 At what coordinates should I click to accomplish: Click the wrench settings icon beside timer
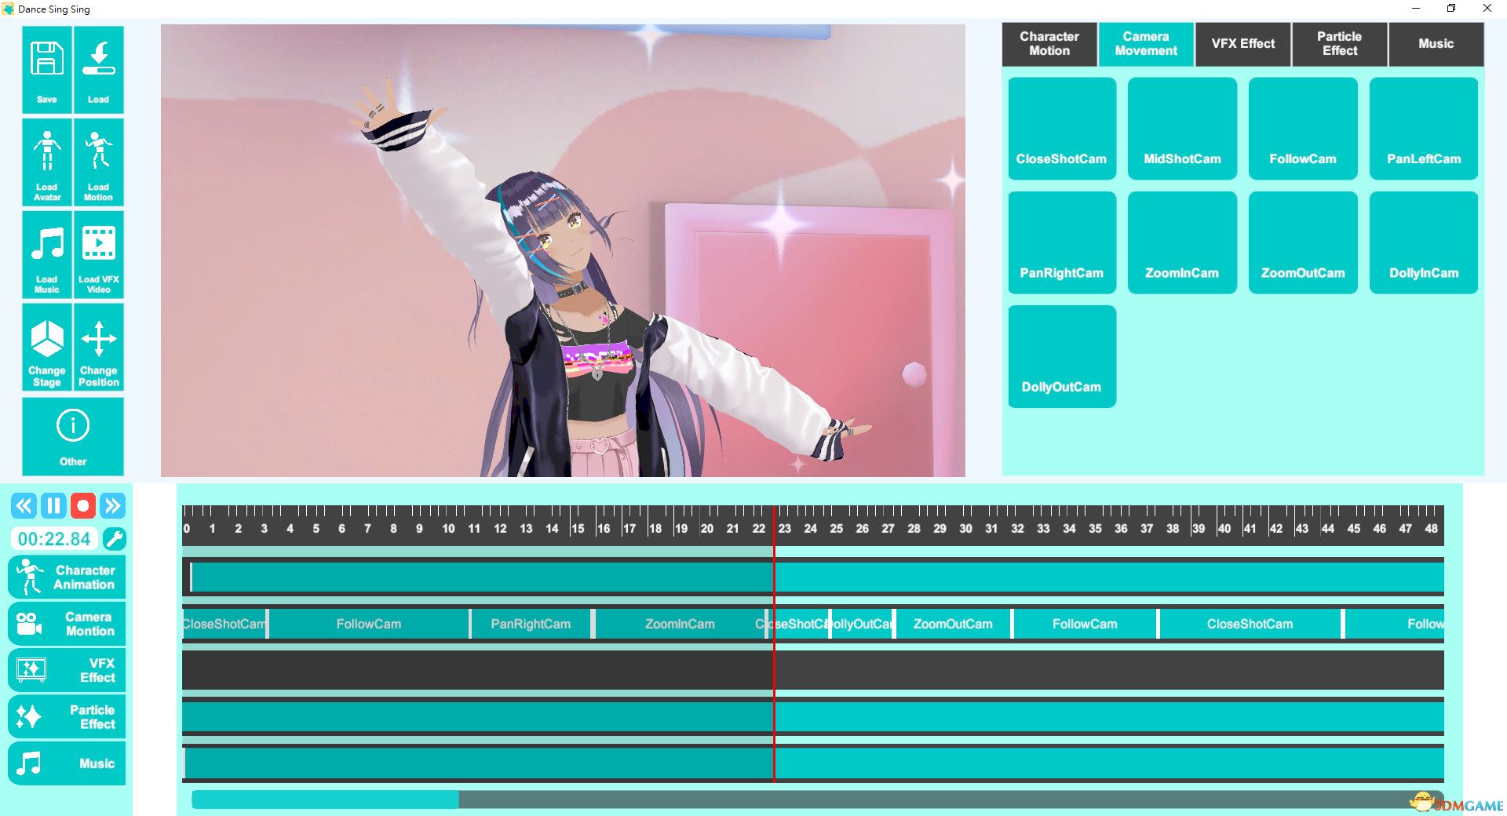(115, 539)
